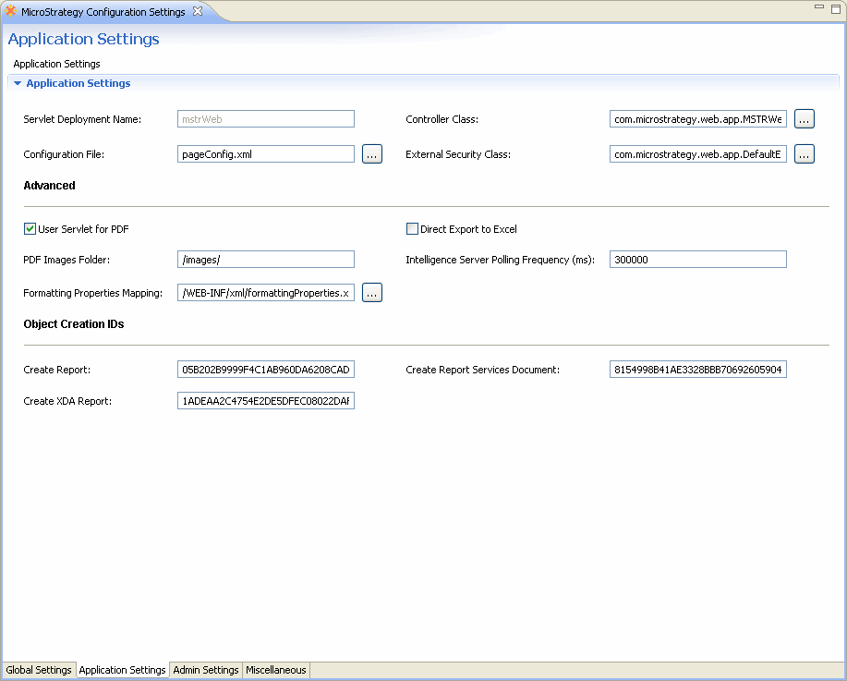
Task: Click the Controller Class field
Action: tap(698, 119)
